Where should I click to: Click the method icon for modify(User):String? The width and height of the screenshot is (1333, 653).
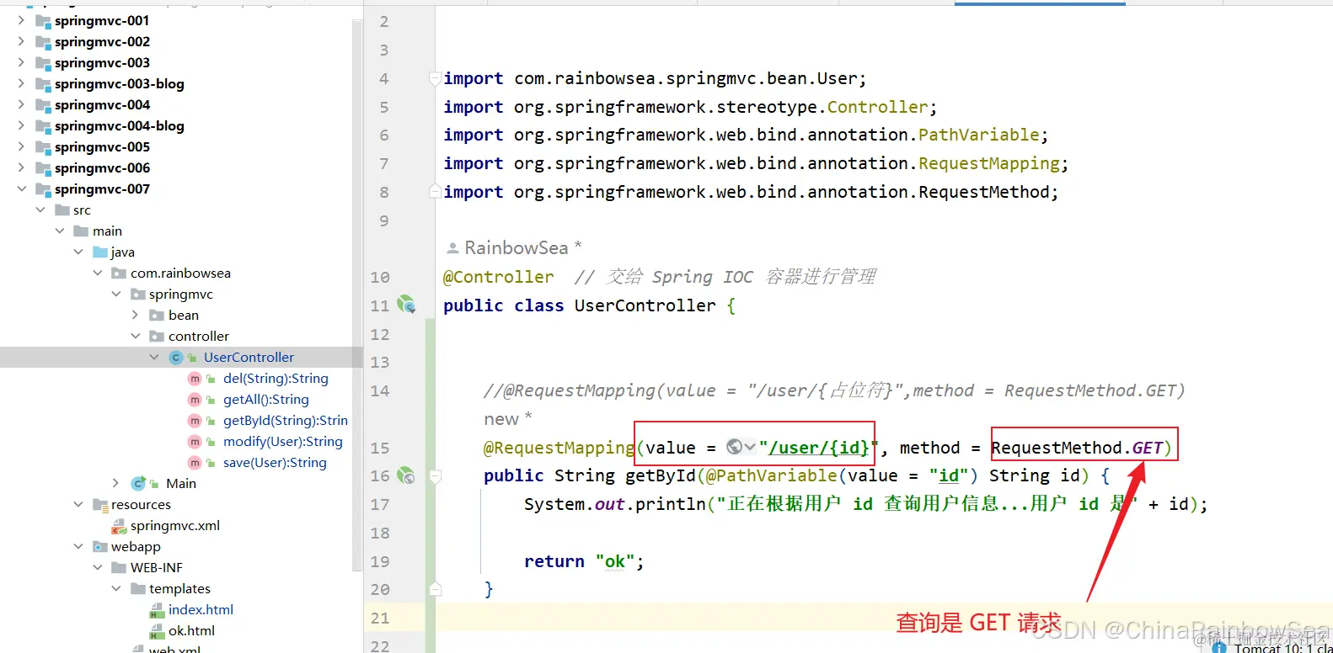[x=195, y=442]
